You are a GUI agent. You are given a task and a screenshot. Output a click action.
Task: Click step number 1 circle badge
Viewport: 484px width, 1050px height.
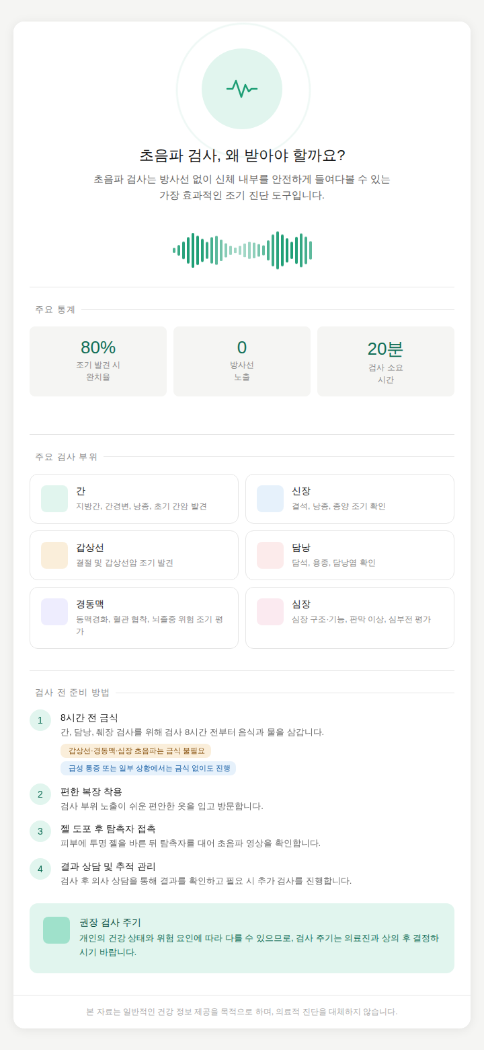click(x=40, y=720)
